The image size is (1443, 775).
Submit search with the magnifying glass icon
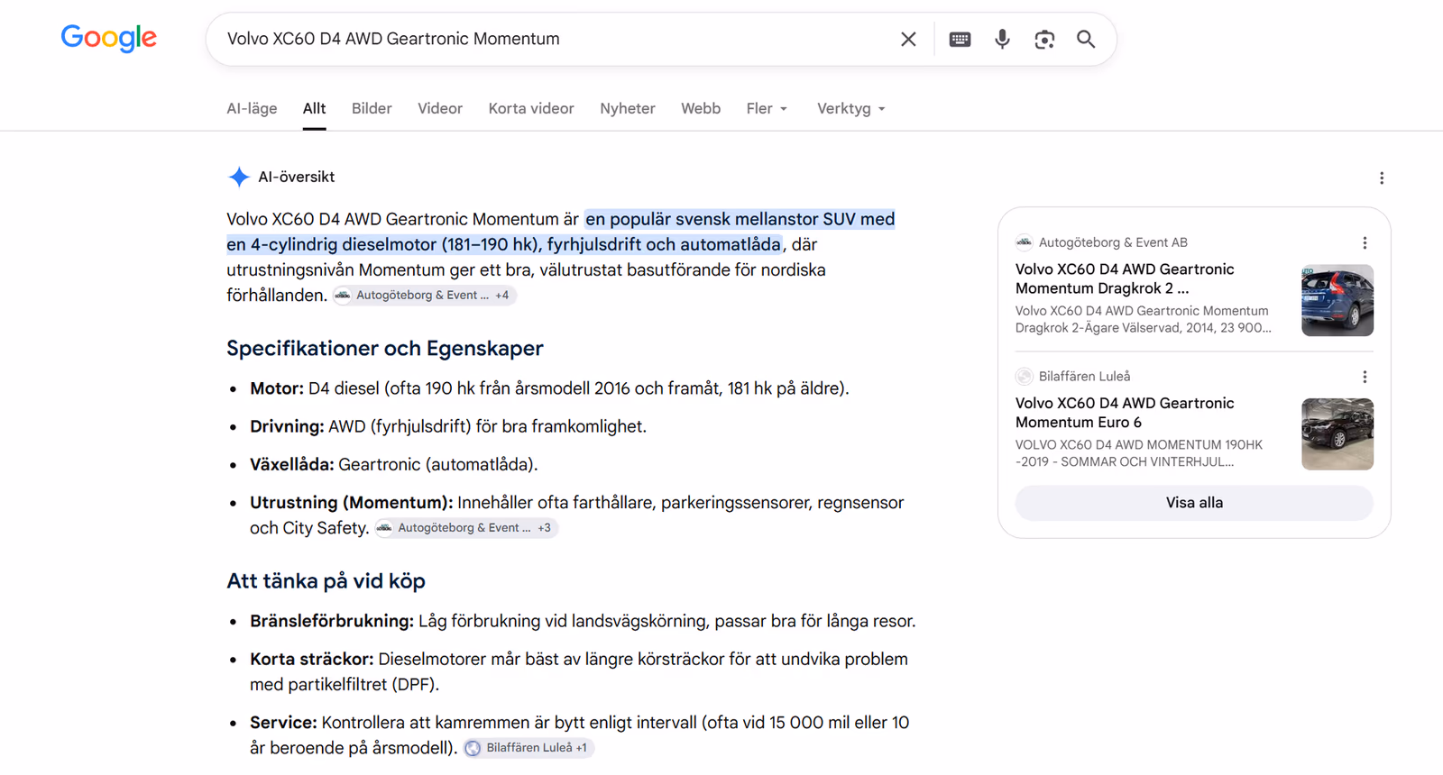[1086, 39]
